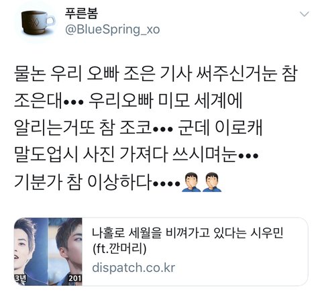
Task: Open the dispatch.co.kr link card thumbnail
Action: pos(48,252)
